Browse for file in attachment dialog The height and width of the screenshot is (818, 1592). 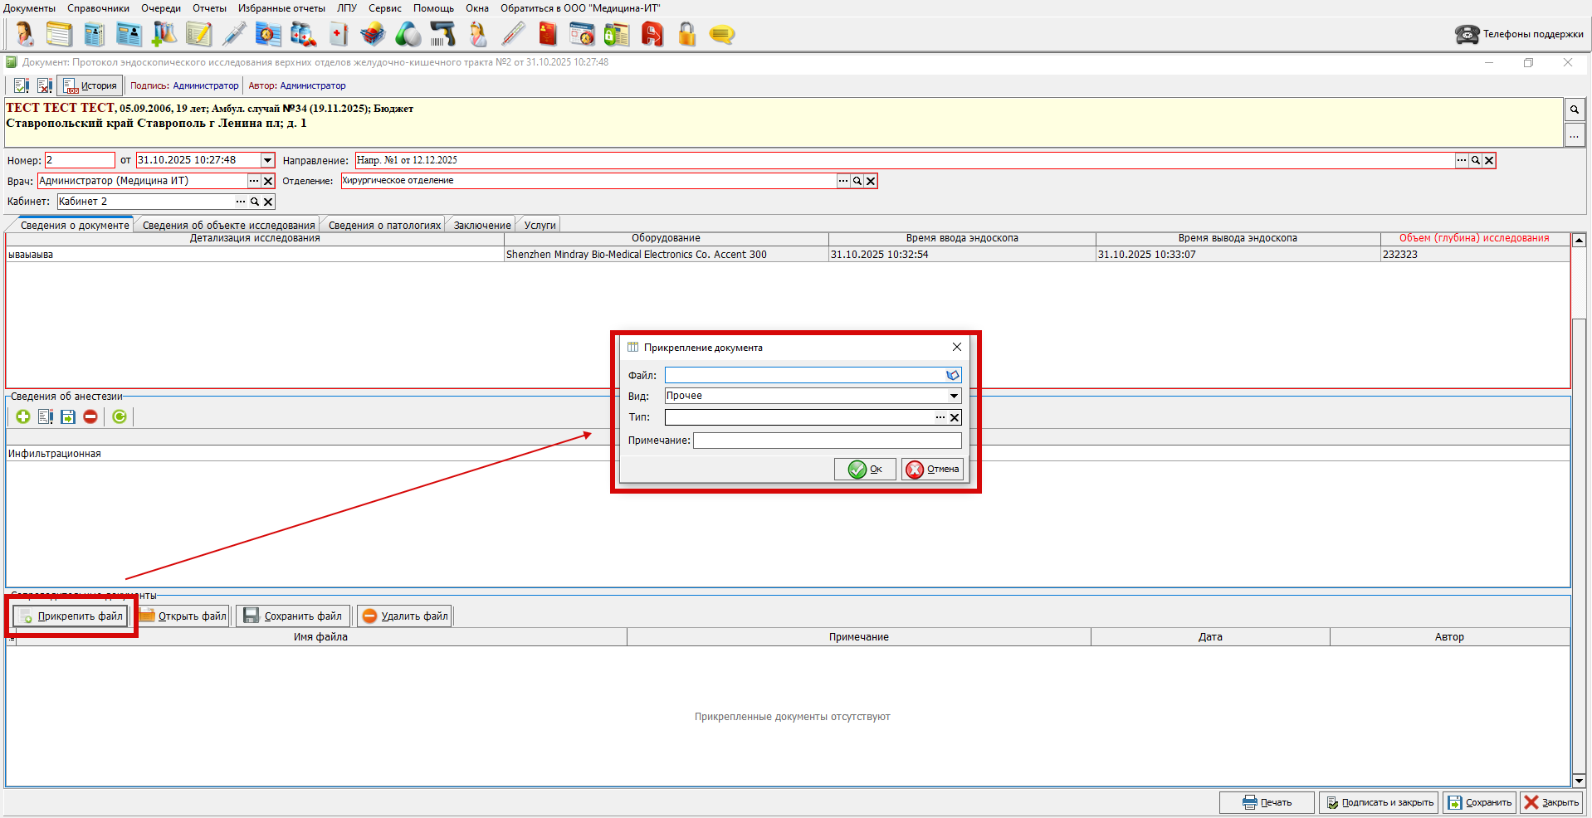coord(952,376)
